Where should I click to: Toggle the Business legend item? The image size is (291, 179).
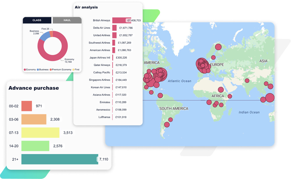click(42, 70)
